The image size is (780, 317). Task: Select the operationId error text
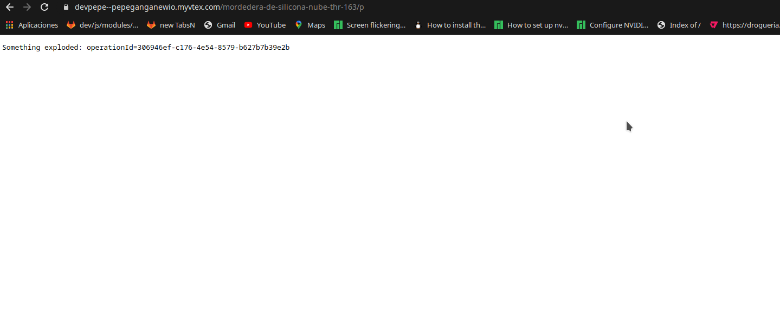coord(188,47)
